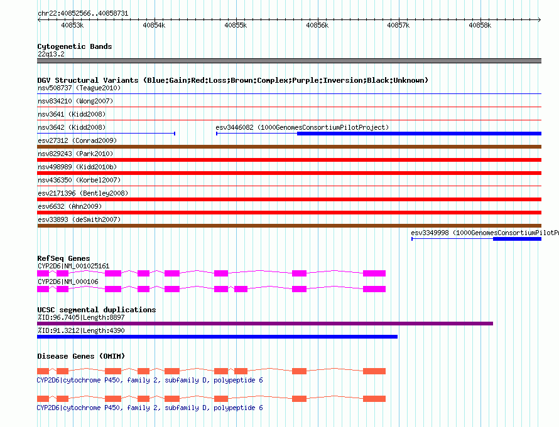559x427 pixels.
Task: Click the magenta NM_001025161 gene model
Action: click(x=212, y=273)
